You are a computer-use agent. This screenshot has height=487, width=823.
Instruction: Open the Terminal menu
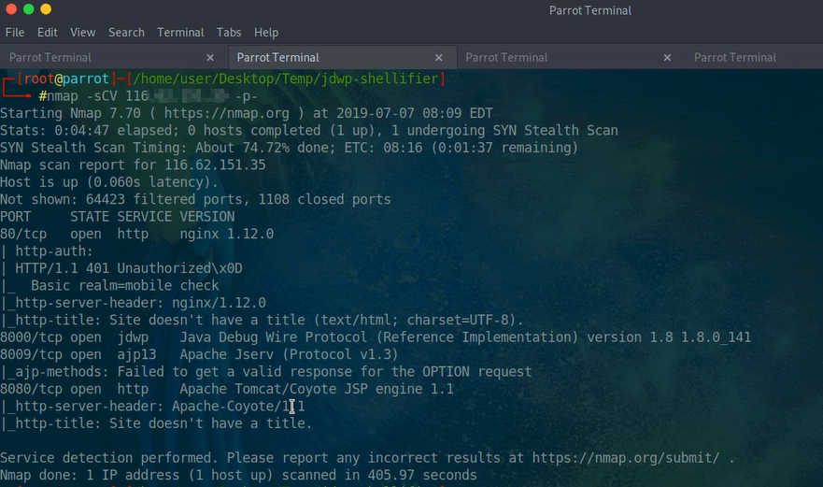coord(180,33)
